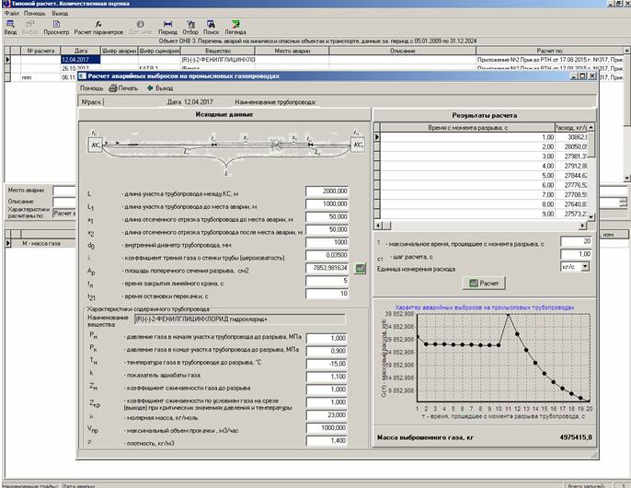
Task: Open the Файл menu
Action: (11, 14)
